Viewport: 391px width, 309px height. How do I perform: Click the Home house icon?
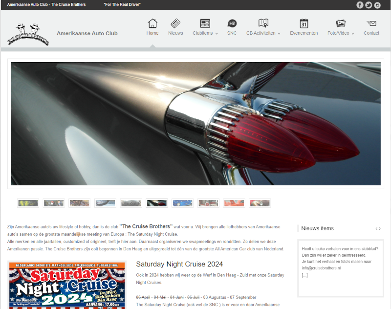pos(152,23)
